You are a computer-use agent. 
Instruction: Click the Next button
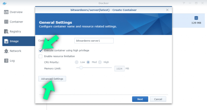point(140,99)
